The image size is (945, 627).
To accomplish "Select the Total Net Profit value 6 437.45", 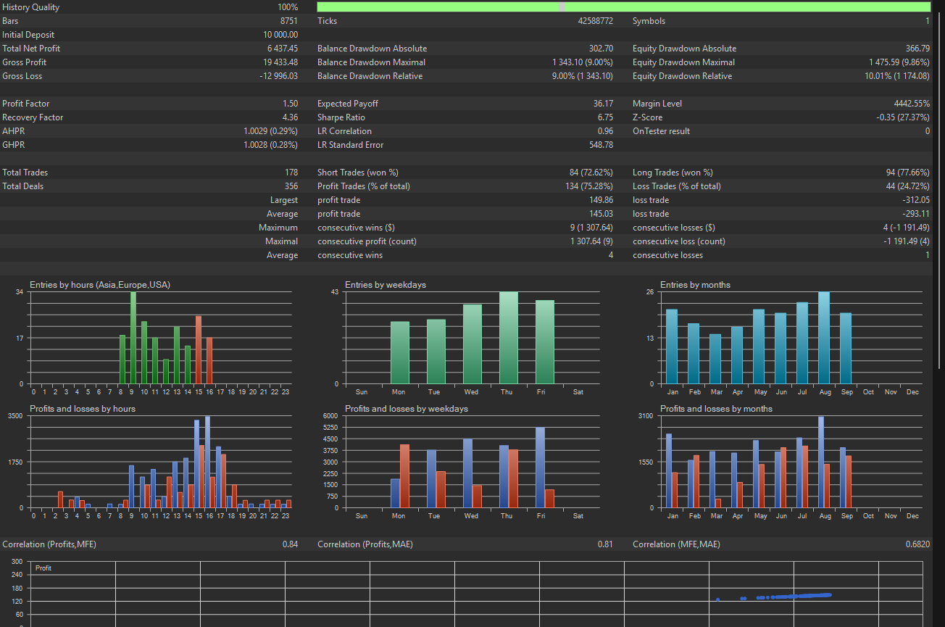I will 282,49.
